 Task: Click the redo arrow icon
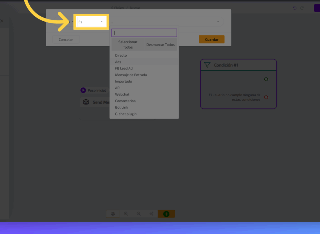(302, 8)
